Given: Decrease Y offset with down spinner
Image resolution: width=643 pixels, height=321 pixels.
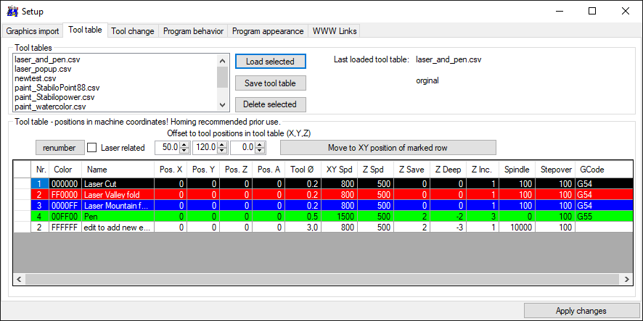Looking at the screenshot, I should [x=222, y=151].
